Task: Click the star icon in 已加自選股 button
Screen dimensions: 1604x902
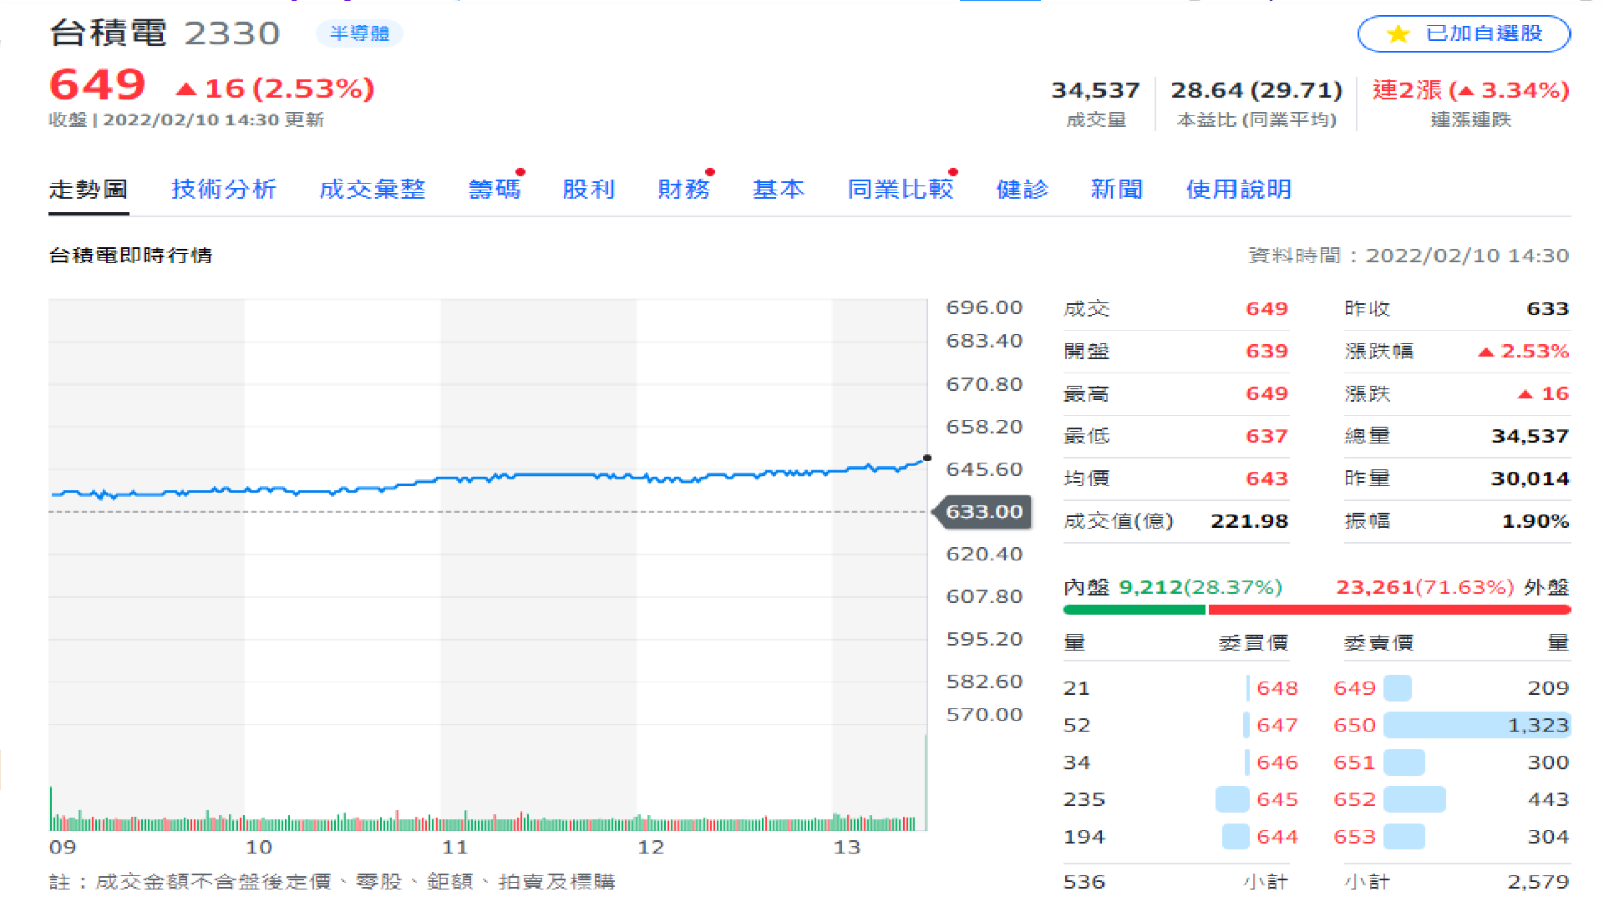Action: [x=1398, y=34]
